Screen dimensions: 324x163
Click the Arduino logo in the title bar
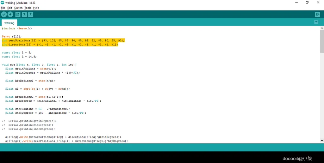(3, 3)
